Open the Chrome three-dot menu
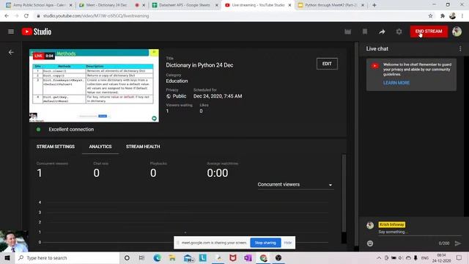 click(x=462, y=16)
